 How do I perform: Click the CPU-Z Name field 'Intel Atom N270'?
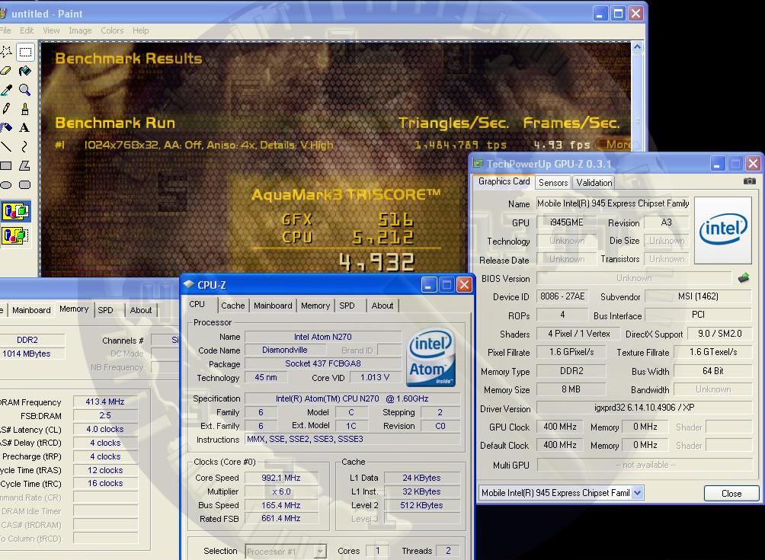click(x=322, y=337)
